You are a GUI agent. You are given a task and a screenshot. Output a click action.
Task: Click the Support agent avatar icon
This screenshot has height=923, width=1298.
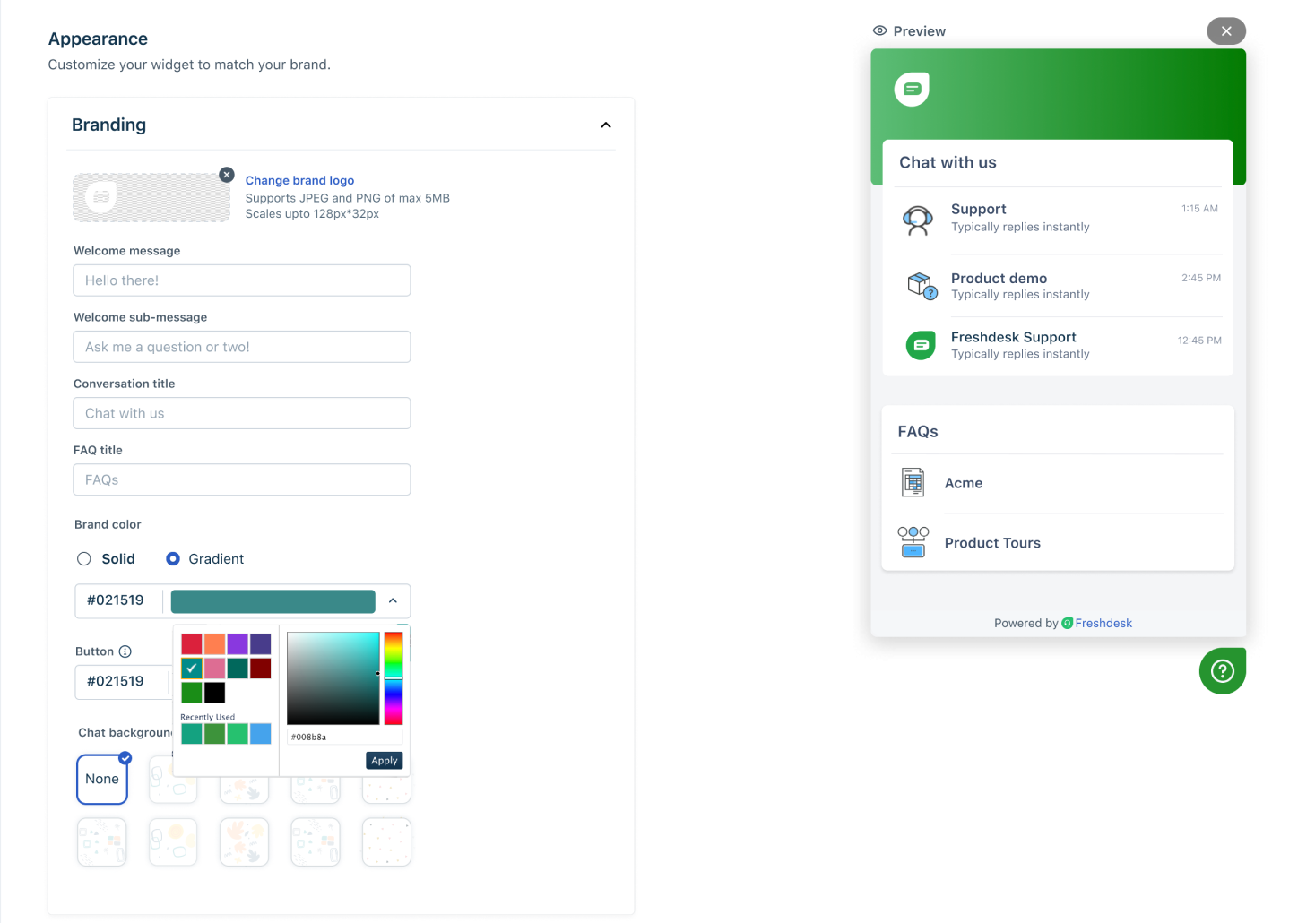click(x=918, y=220)
